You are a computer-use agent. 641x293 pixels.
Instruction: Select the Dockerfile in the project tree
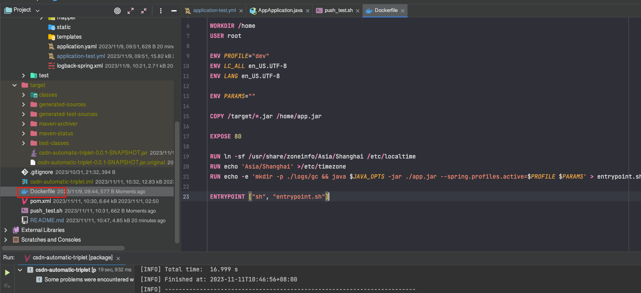coord(42,191)
